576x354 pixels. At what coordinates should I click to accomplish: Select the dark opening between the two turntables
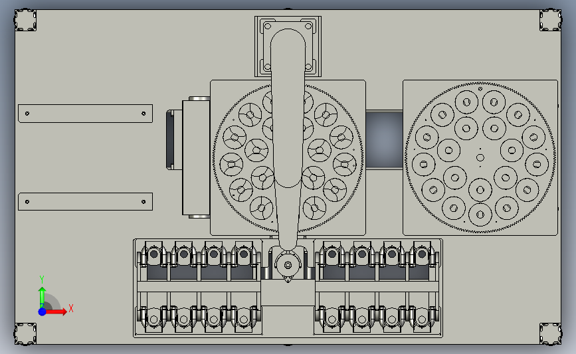point(384,140)
